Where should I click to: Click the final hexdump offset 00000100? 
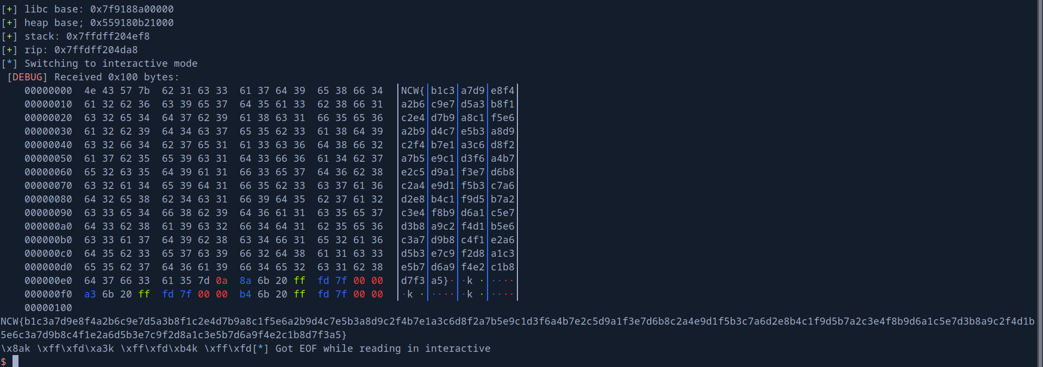click(x=48, y=308)
